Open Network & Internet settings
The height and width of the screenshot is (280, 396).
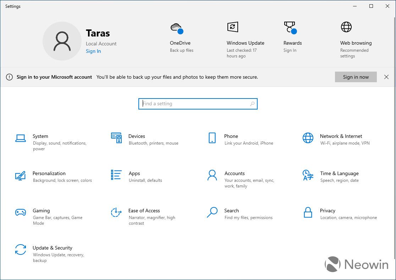coord(341,136)
